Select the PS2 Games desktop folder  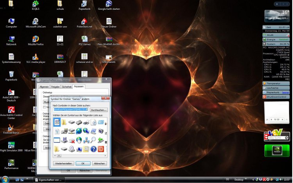pyautogui.click(x=84, y=41)
